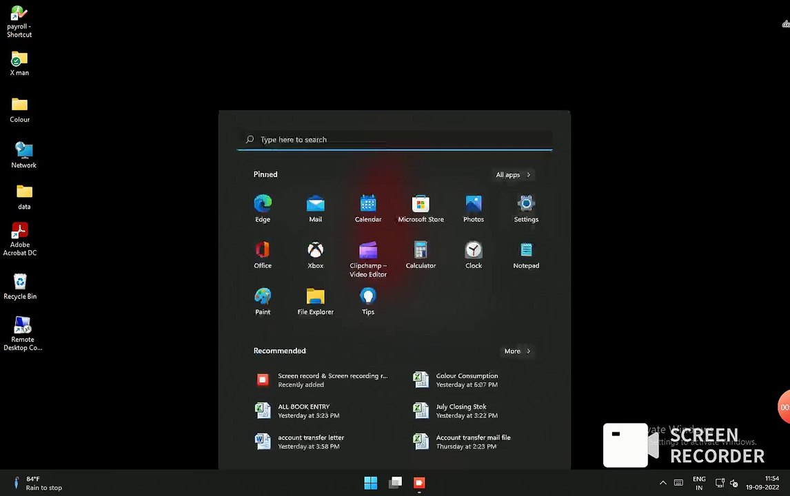This screenshot has height=496, width=790.
Task: Click the muted volume tray icon
Action: tap(734, 483)
